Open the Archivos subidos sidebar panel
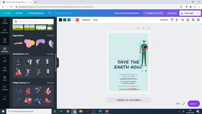Screen dimensions: 202x114 (5, 31)
